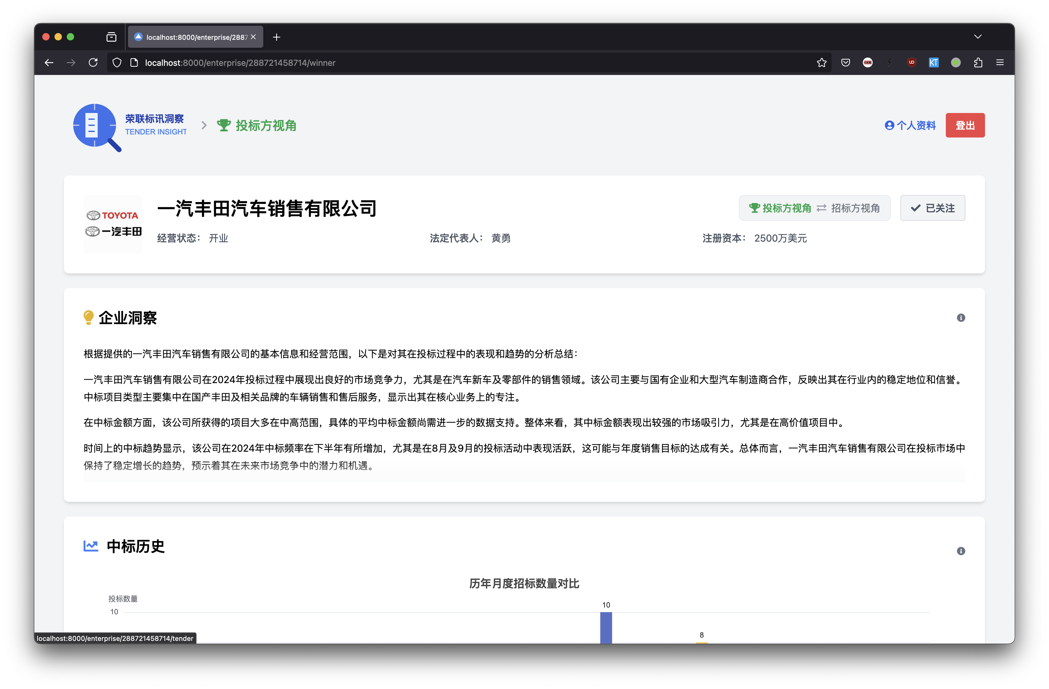Image resolution: width=1049 pixels, height=689 pixels.
Task: Click the blue bar labeled 10 in chart
Action: click(x=606, y=628)
